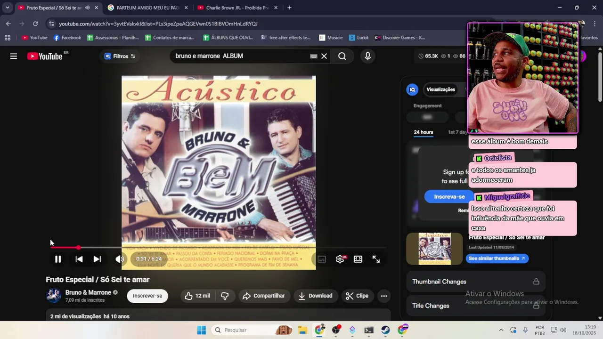The height and width of the screenshot is (339, 603).
Task: Close the Charlie Brown JR. tab
Action: click(276, 8)
